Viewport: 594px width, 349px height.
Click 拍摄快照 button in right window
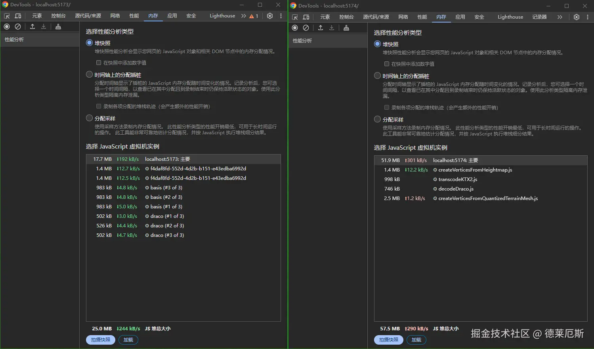pos(389,340)
